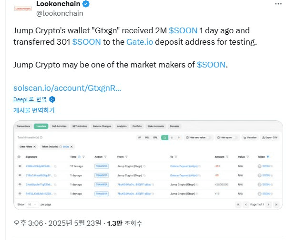Viewport: 287px width, 240px height.
Task: Toggle the Hide spam switch
Action: tap(236, 137)
